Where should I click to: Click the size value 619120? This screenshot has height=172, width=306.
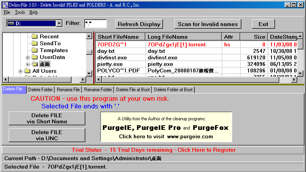256,58
